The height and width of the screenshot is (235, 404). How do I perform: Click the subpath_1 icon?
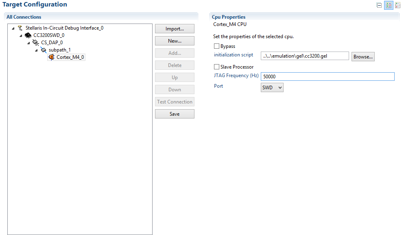point(43,50)
